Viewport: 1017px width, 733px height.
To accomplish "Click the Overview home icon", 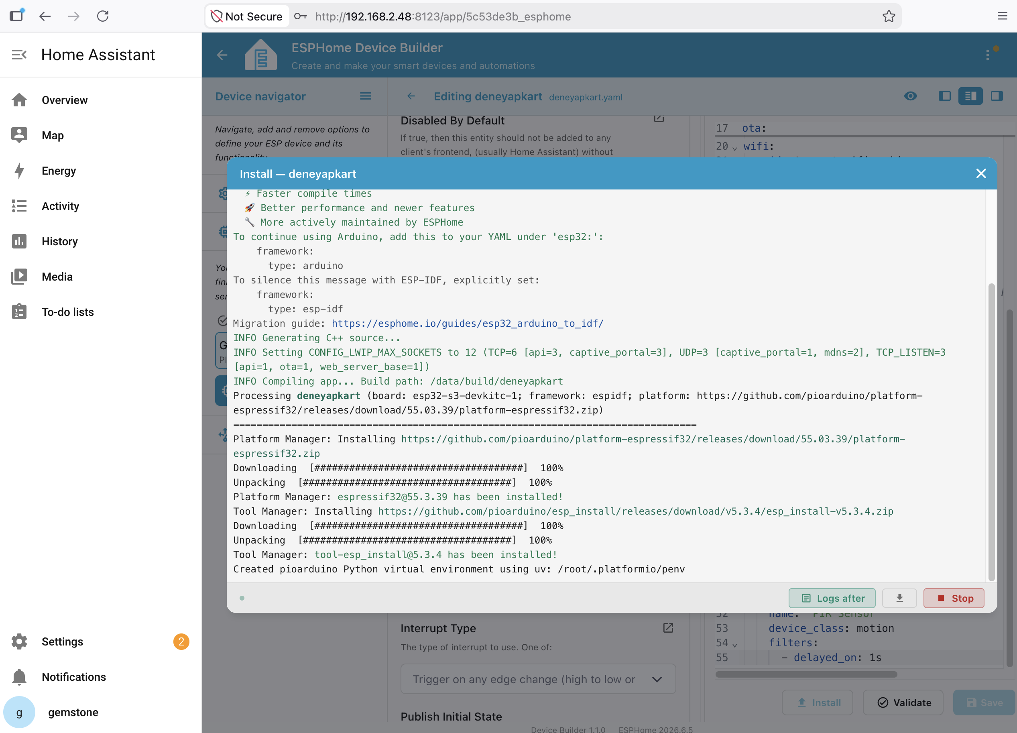I will 19,100.
